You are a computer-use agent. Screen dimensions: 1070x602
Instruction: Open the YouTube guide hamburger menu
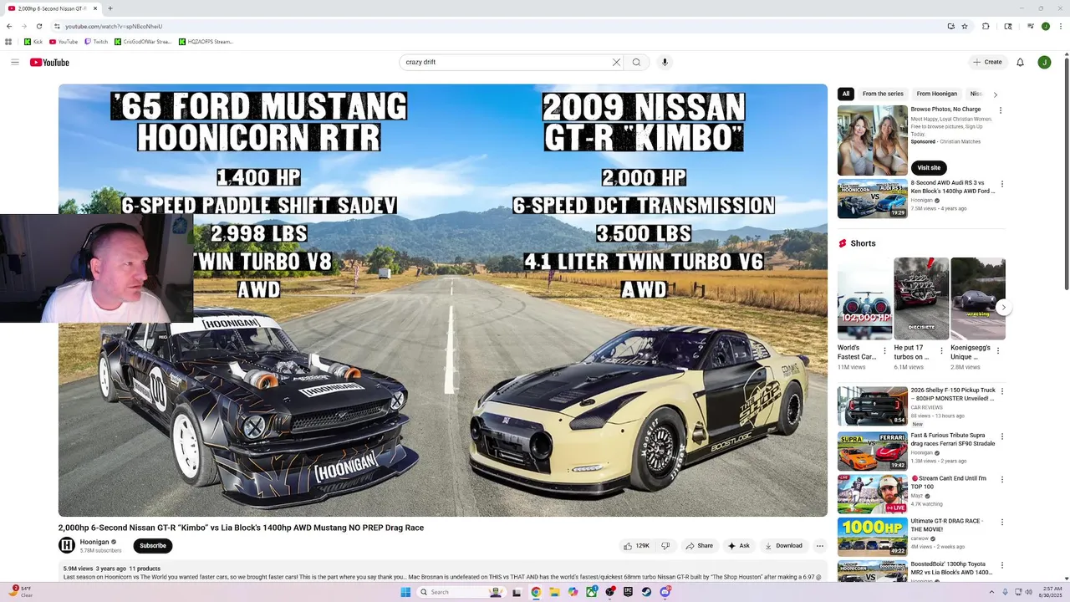point(14,62)
